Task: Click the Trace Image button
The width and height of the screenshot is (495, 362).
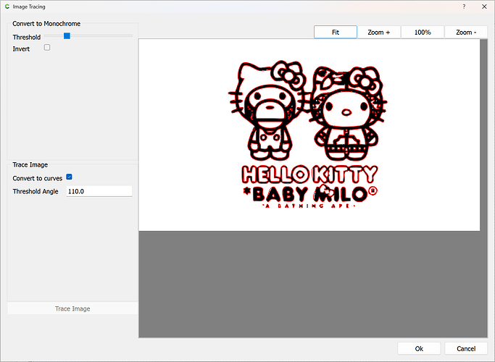Action: pos(72,308)
